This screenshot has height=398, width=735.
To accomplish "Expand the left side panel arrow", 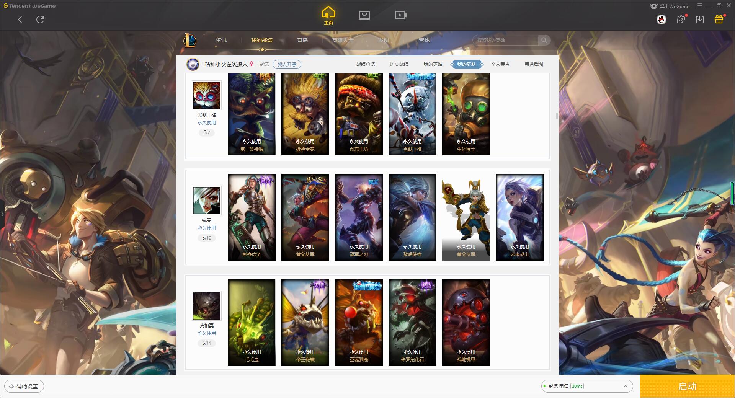I will (x=2, y=214).
